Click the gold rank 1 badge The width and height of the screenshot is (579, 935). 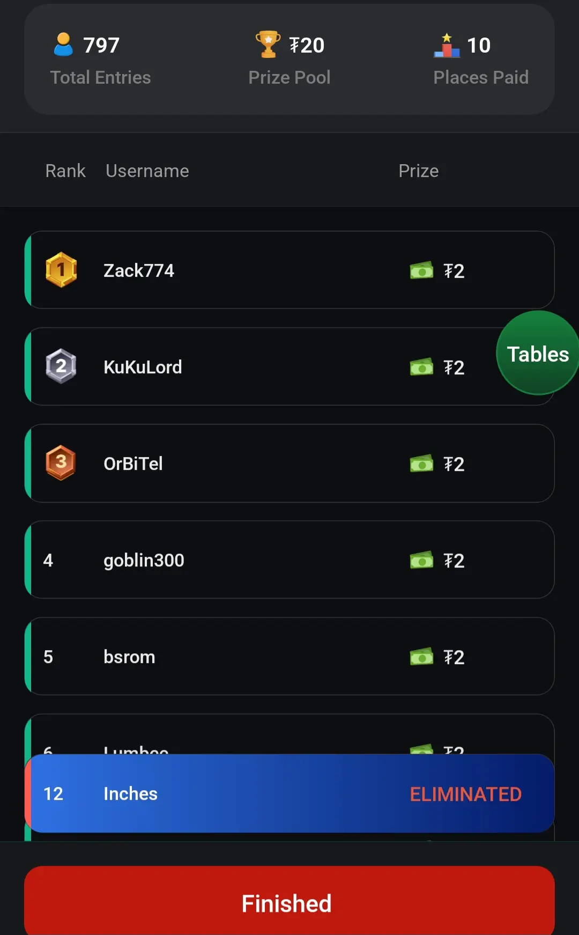pos(61,270)
